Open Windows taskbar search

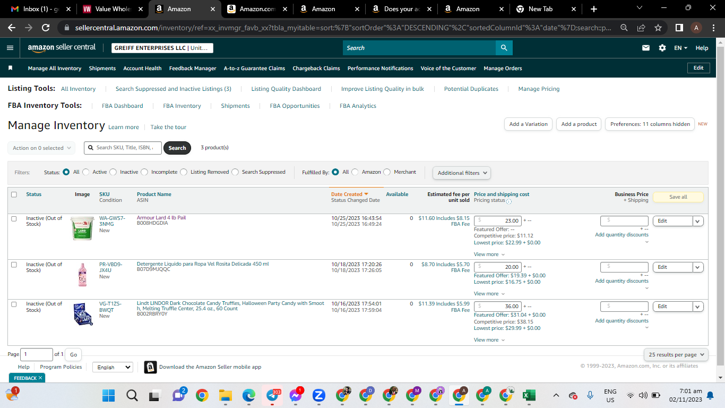pos(132,395)
